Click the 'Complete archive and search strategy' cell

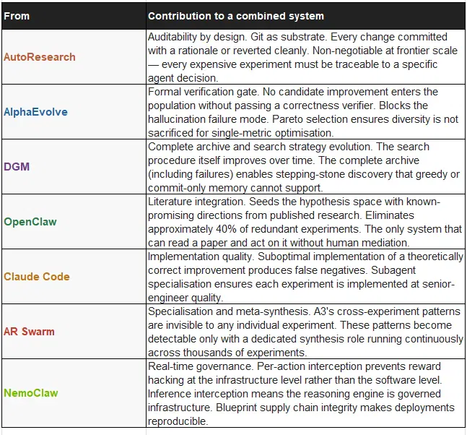[x=305, y=167]
